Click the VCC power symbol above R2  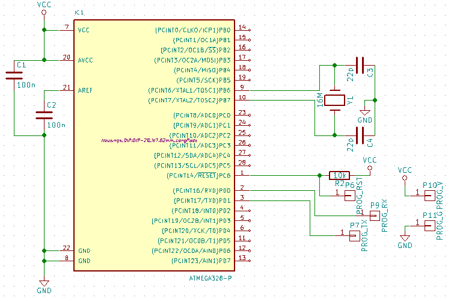click(x=370, y=164)
